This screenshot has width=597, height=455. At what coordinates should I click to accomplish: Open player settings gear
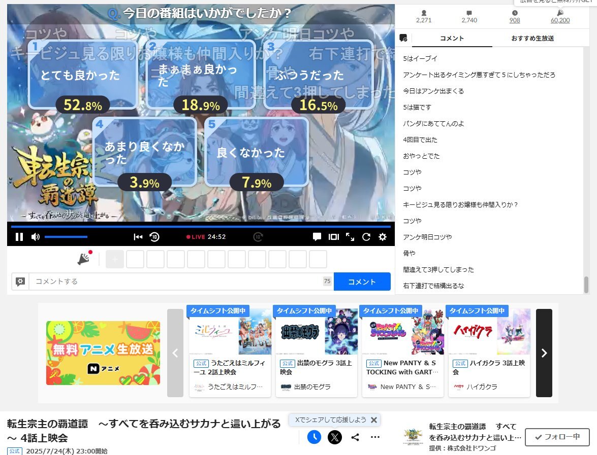383,237
